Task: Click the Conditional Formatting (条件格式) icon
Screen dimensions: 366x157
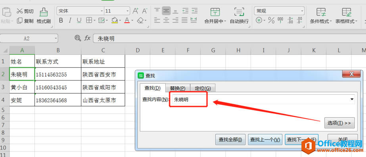Action: (x=321, y=11)
